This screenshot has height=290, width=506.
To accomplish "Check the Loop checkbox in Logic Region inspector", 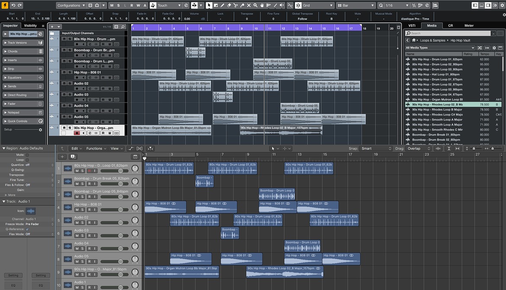I will (27, 159).
